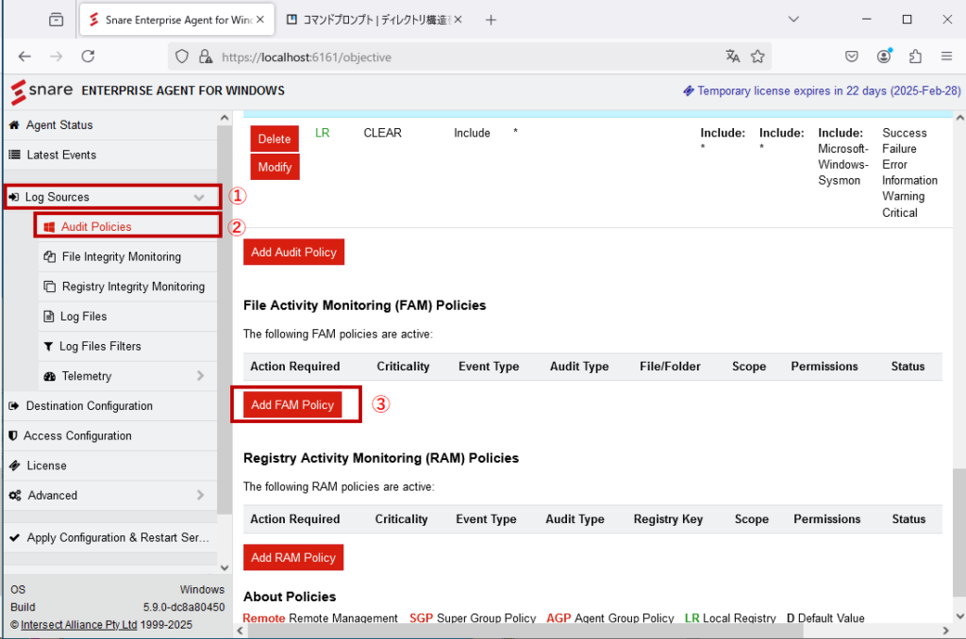Click Log Files Filters funnel icon
The image size is (966, 639).
tap(49, 346)
